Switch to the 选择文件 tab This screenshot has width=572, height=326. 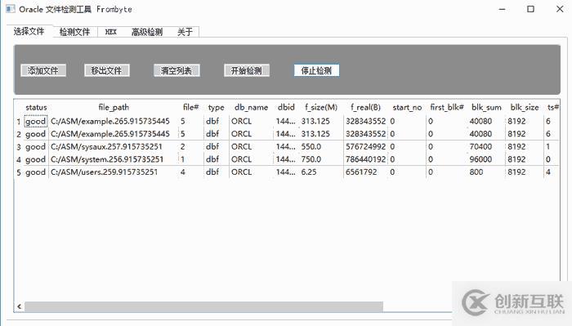click(29, 31)
